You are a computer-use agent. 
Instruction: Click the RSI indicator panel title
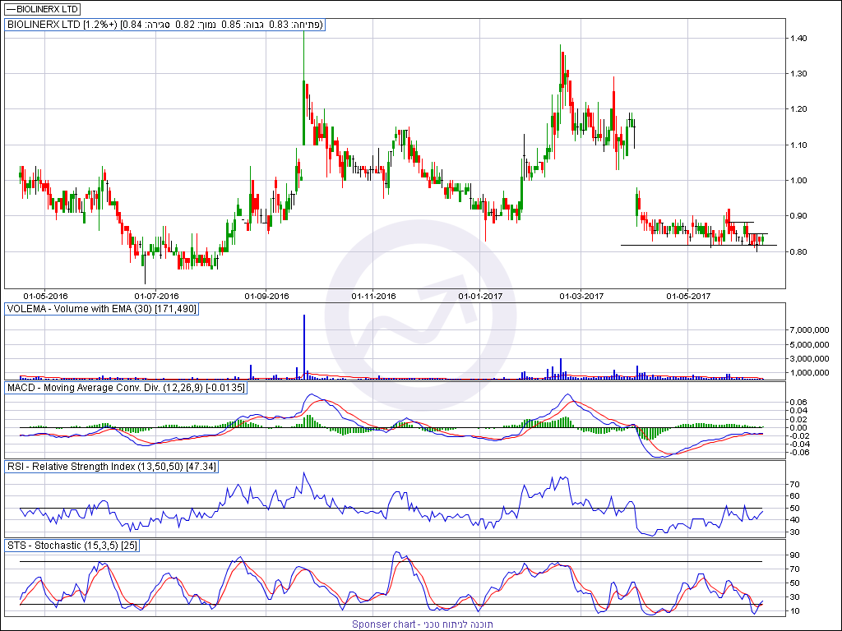pyautogui.click(x=111, y=467)
